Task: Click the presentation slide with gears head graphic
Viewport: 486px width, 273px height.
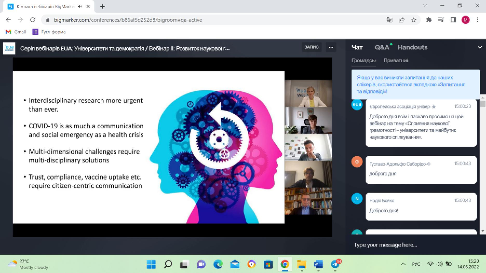Action: click(x=149, y=147)
